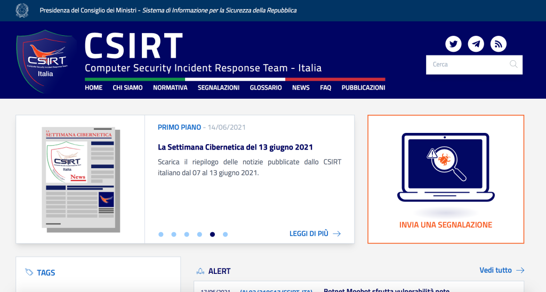The height and width of the screenshot is (292, 546).
Task: Click the LEGGI DI PIÙ link
Action: [309, 234]
